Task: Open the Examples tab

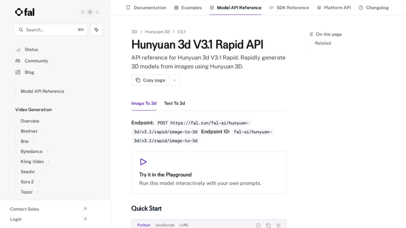Action: click(x=188, y=7)
